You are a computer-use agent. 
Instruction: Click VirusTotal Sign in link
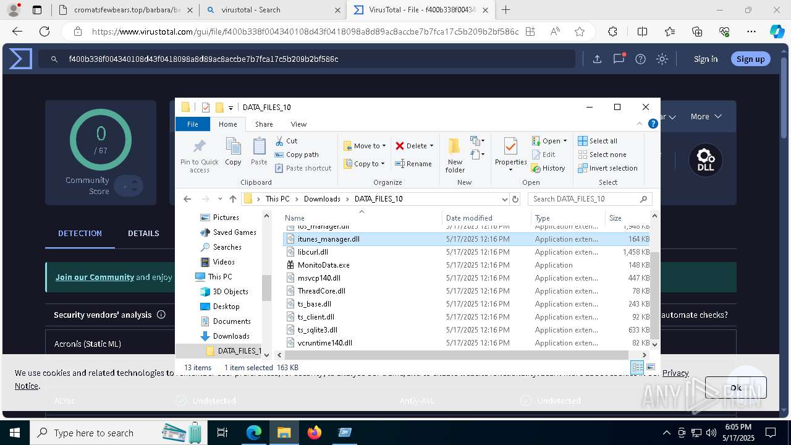point(706,59)
